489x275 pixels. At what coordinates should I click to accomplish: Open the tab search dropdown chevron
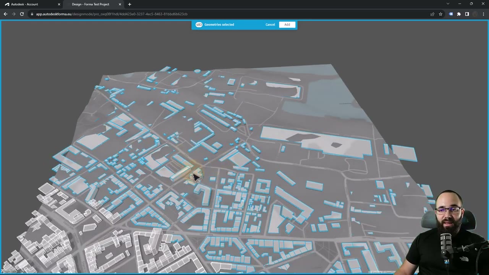(x=448, y=4)
